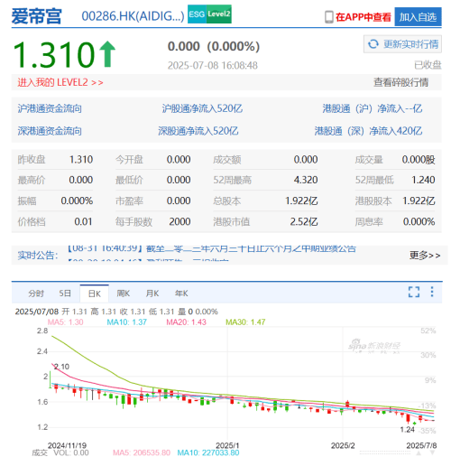Click 加入自选 button
This screenshot has width=451, height=457.
click(x=418, y=17)
